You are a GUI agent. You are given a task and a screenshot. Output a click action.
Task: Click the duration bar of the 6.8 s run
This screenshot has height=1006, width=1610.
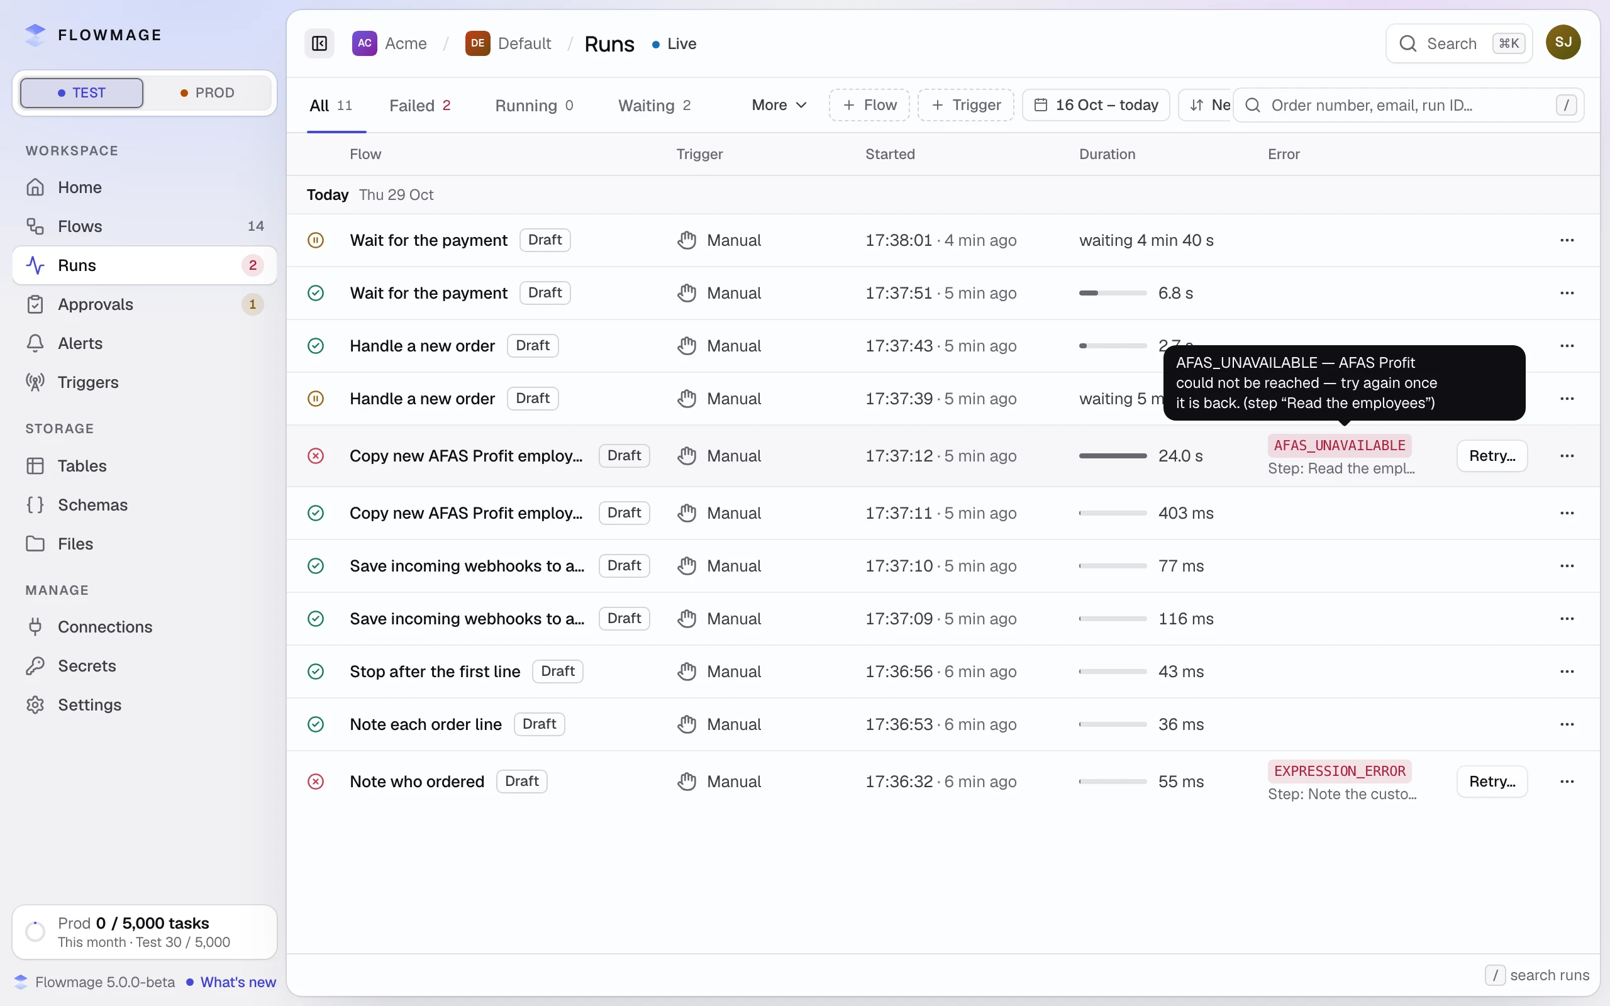coord(1113,293)
